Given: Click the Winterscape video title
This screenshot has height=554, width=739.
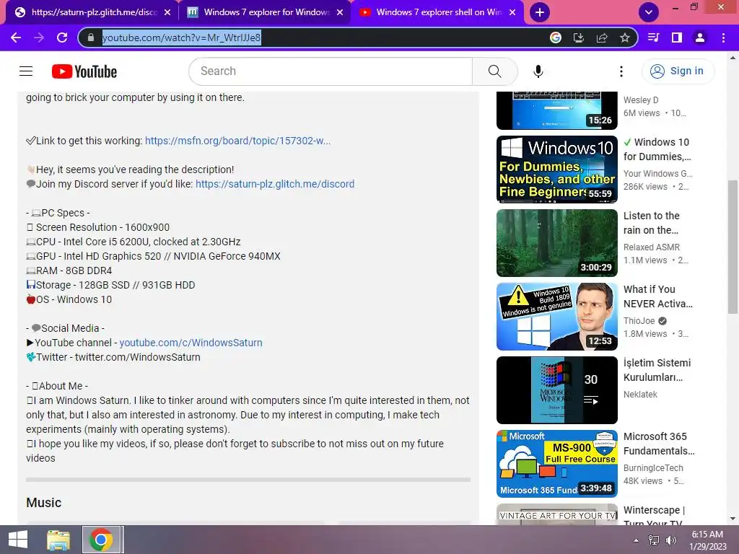Looking at the screenshot, I should (x=654, y=516).
